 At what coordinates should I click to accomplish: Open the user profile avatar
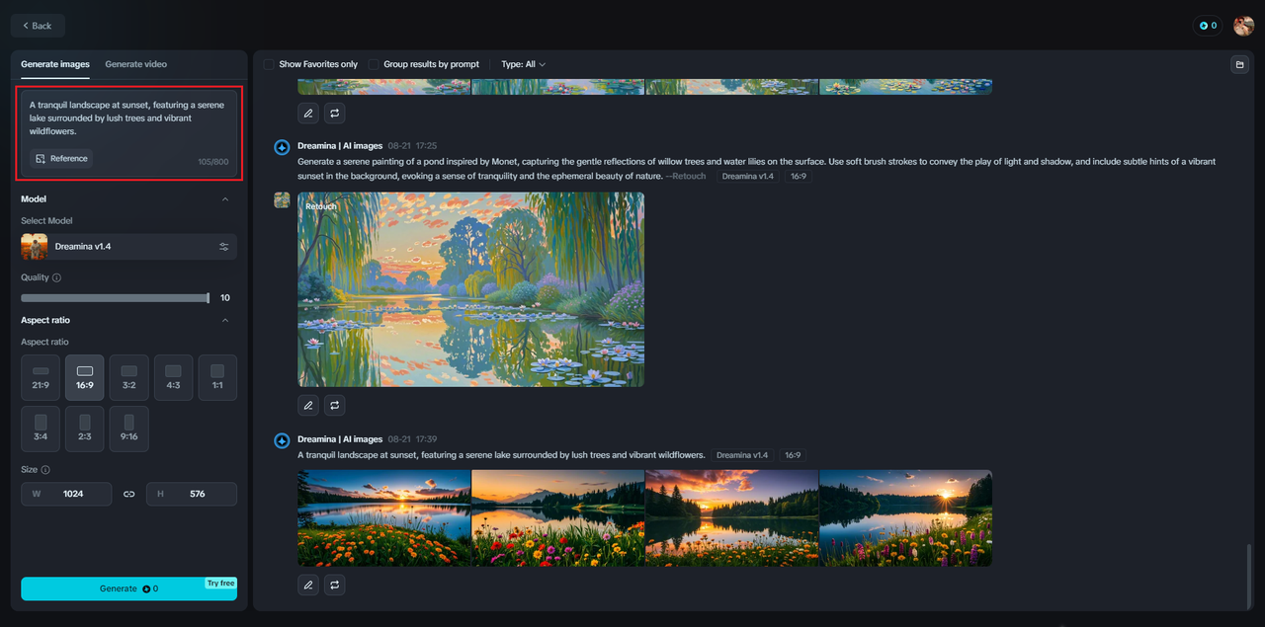tap(1243, 26)
